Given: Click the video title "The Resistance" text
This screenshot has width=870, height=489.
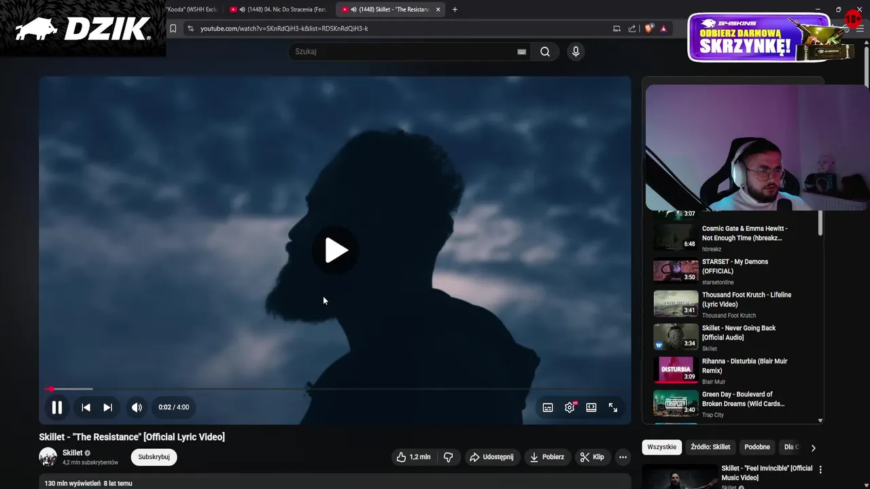Looking at the screenshot, I should click(132, 437).
